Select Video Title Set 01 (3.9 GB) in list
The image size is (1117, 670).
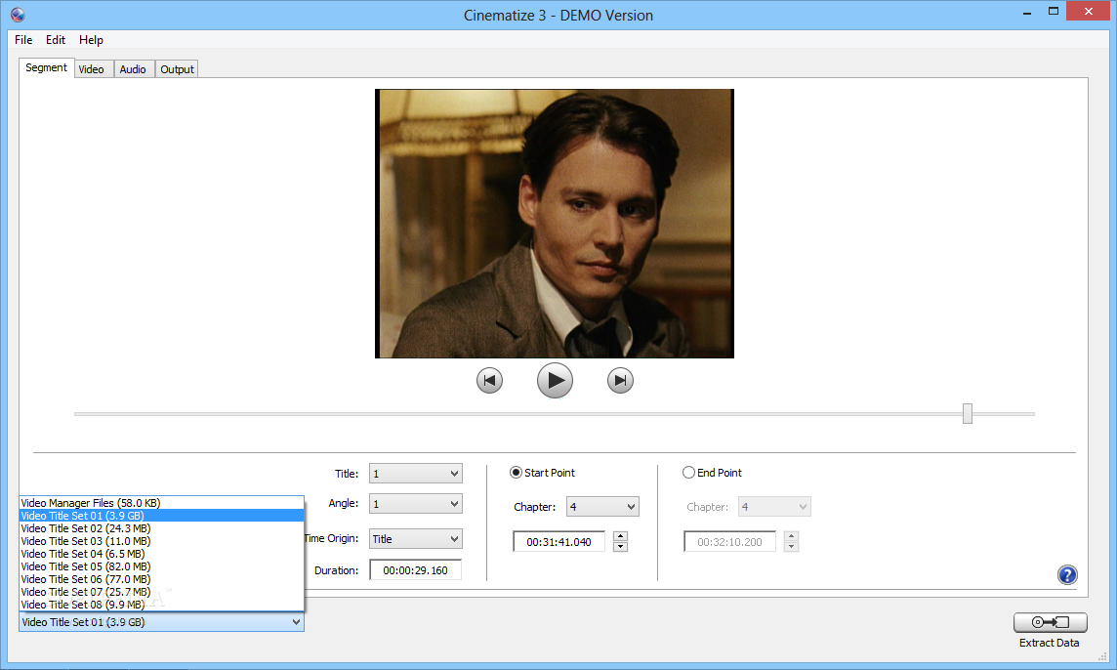coord(162,516)
